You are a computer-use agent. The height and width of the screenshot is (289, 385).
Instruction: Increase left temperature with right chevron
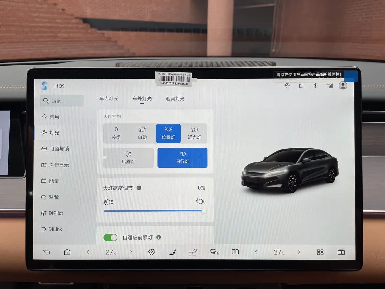[x=131, y=252]
